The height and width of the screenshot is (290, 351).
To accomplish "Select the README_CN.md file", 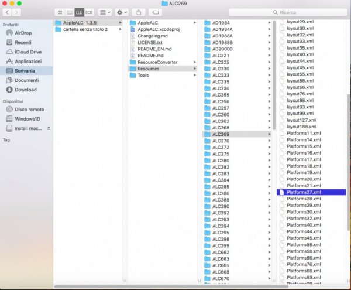I will 162,49.
